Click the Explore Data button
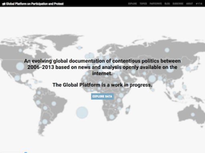The width and height of the screenshot is (205, 153). click(102, 96)
